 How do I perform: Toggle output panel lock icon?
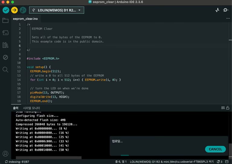coord(228,108)
